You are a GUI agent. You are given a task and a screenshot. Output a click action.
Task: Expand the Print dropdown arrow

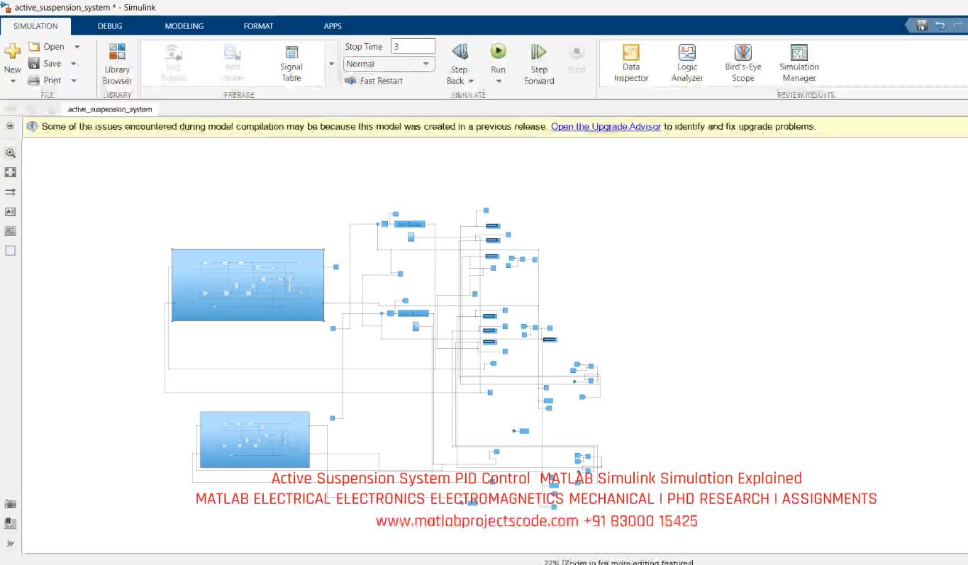click(74, 81)
